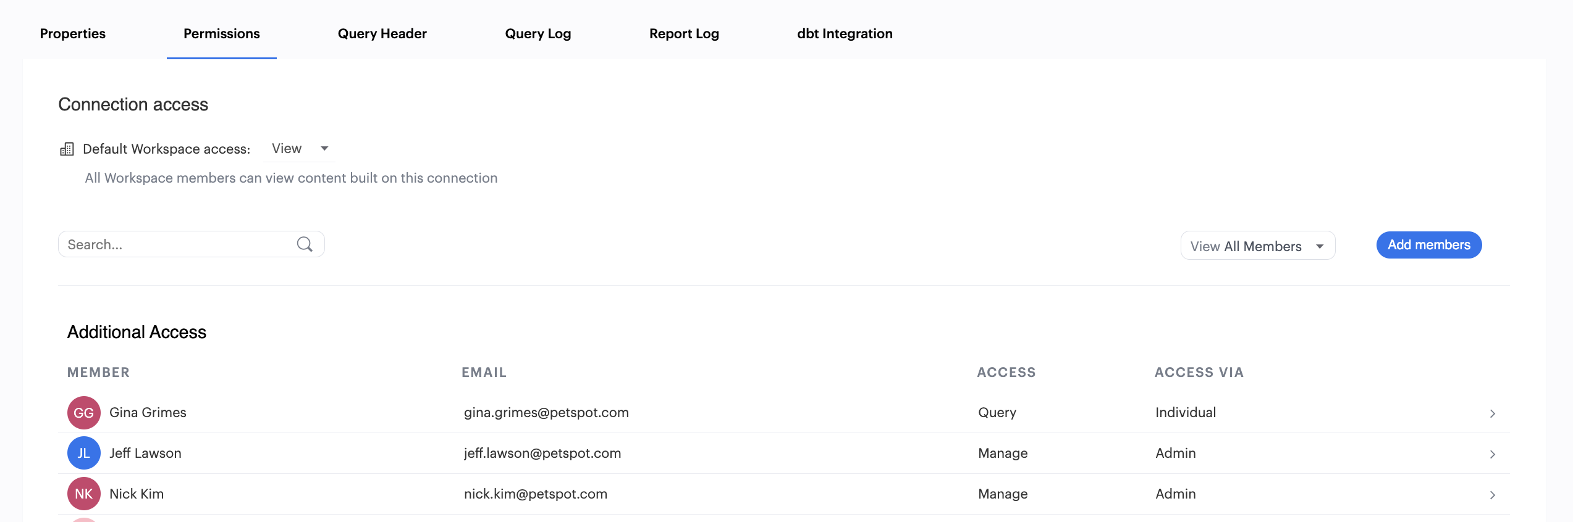The width and height of the screenshot is (1573, 522).
Task: Expand Gina Grimes row chevron
Action: click(1492, 413)
